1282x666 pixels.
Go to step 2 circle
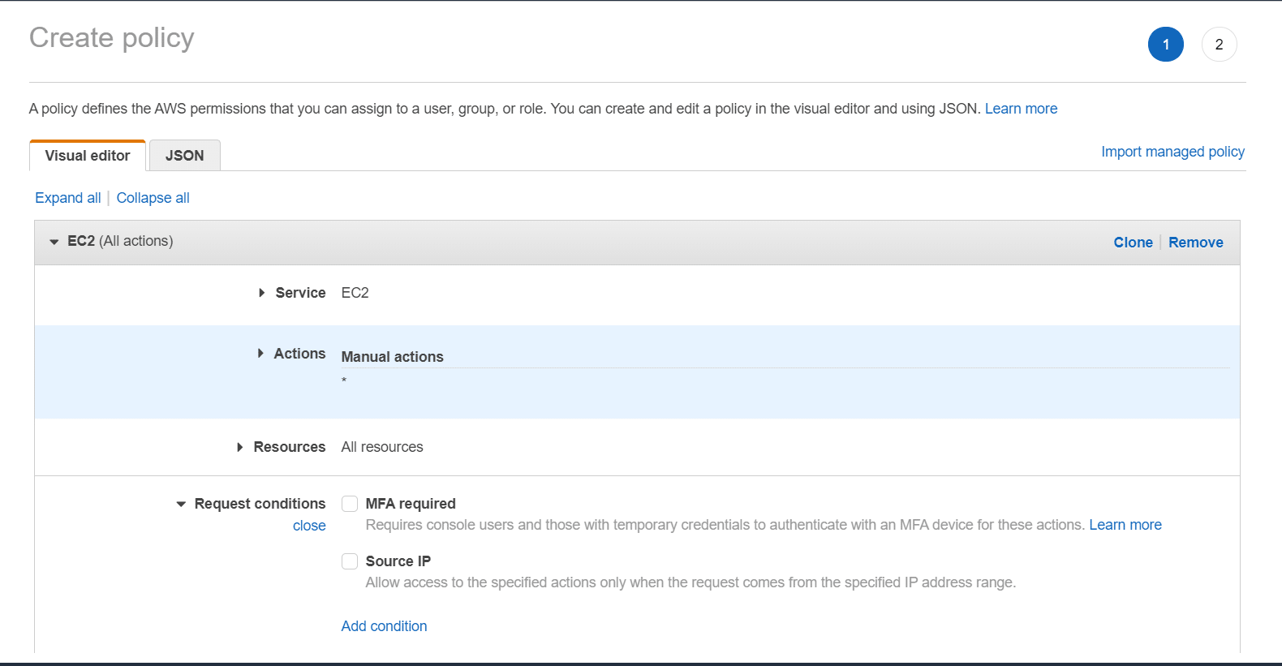click(1219, 45)
